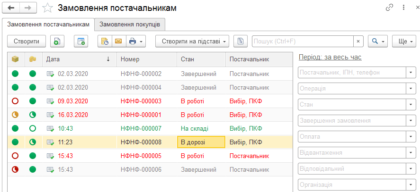This screenshot has height=192, width=420.
Task: Open the reports document icon button
Action: [x=241, y=42]
